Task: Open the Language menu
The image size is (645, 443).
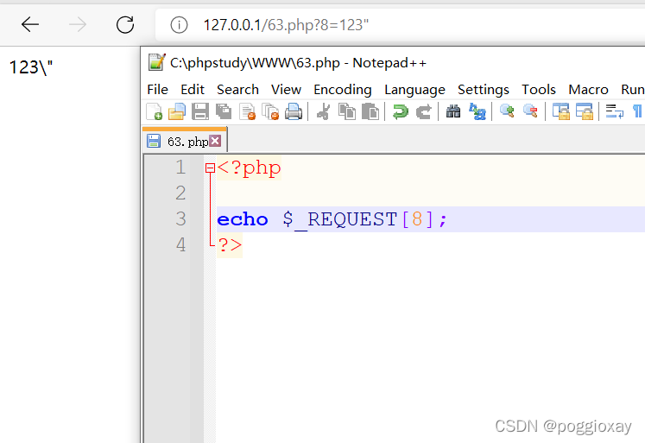Action: pos(414,90)
